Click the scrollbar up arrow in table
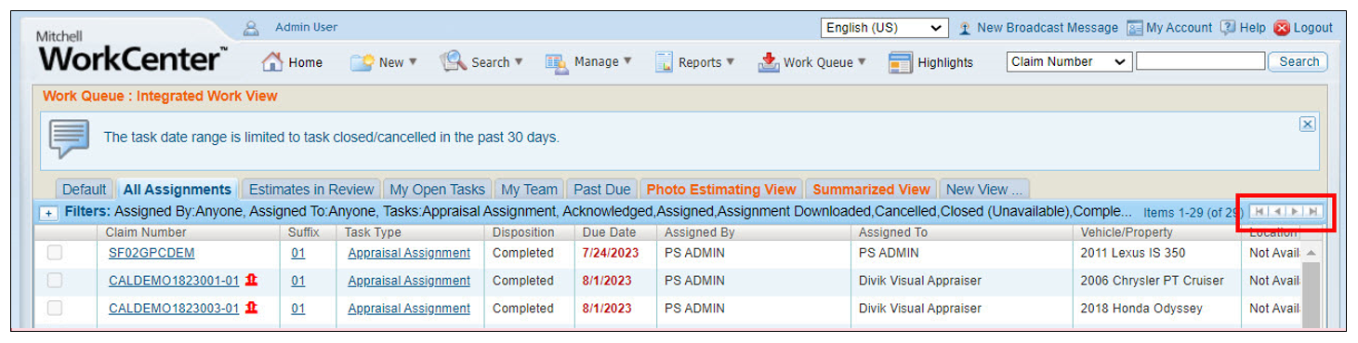This screenshot has height=343, width=1358. 1311,253
